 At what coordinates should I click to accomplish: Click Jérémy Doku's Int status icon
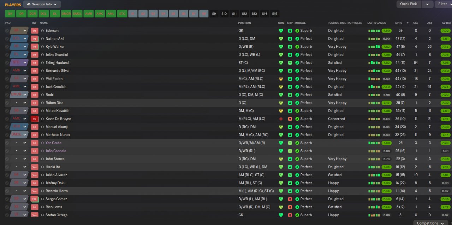(35, 183)
